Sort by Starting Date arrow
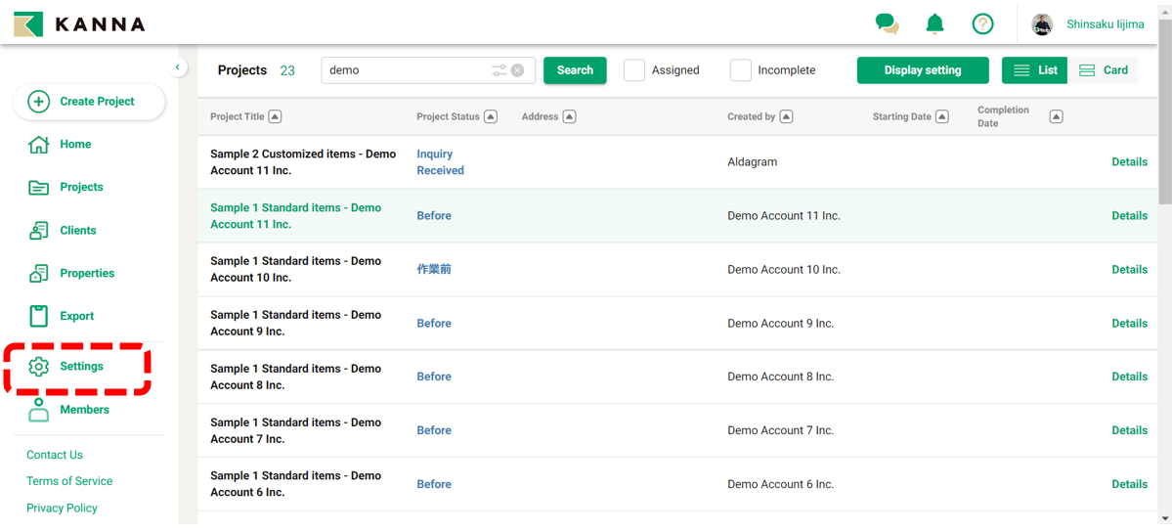1172x532 pixels. click(x=941, y=116)
